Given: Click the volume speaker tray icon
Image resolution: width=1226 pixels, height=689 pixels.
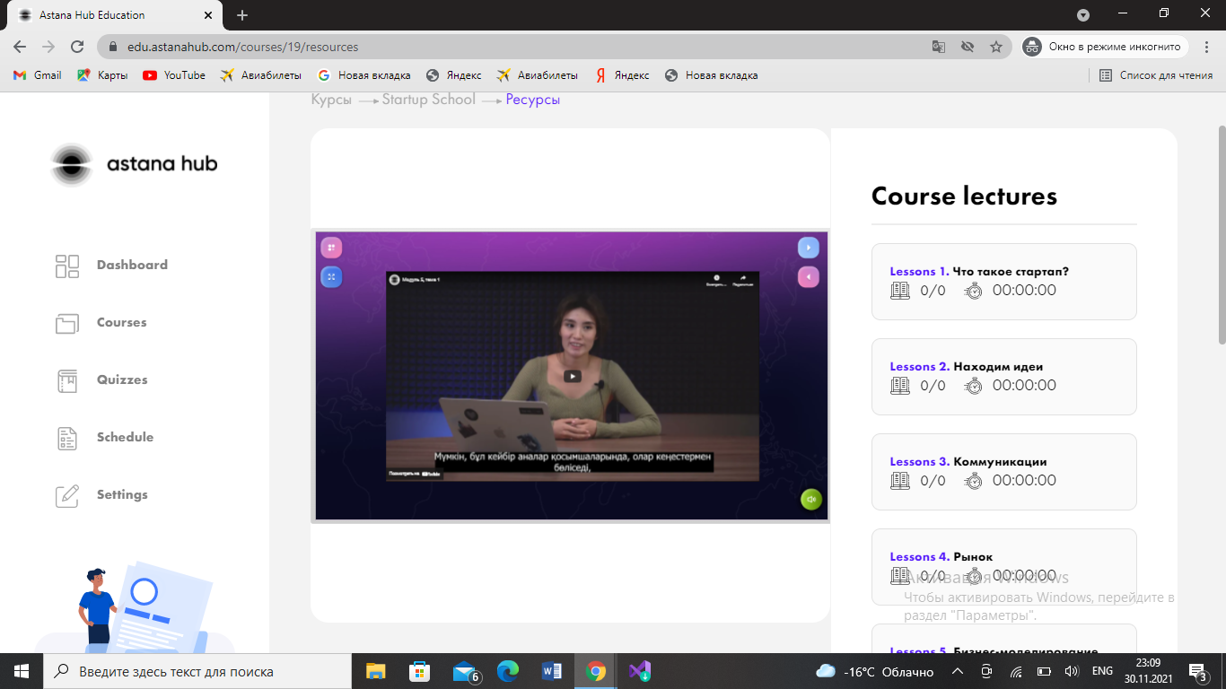Looking at the screenshot, I should 1071,671.
